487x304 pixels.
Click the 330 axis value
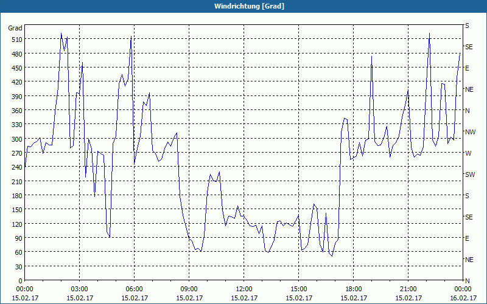17,125
